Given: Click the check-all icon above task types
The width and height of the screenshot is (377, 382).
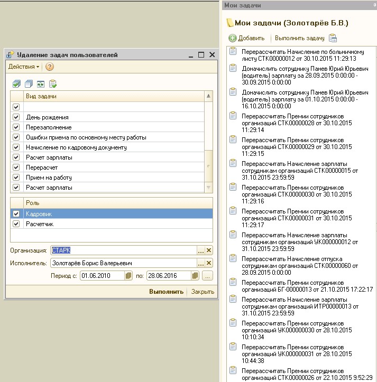Looking at the screenshot, I should pos(16,84).
